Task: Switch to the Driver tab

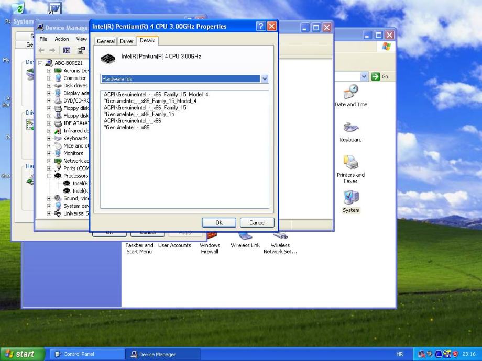Action: pos(127,41)
